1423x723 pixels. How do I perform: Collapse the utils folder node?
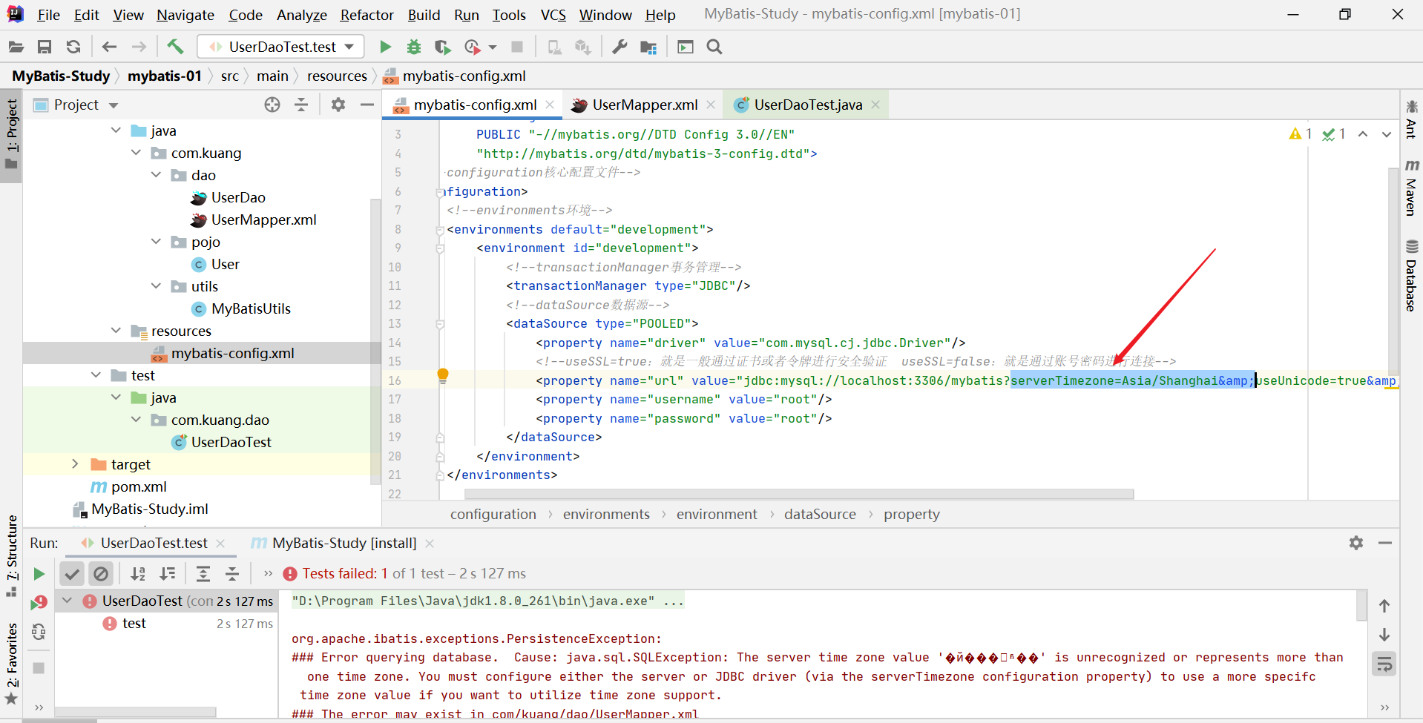tap(156, 286)
